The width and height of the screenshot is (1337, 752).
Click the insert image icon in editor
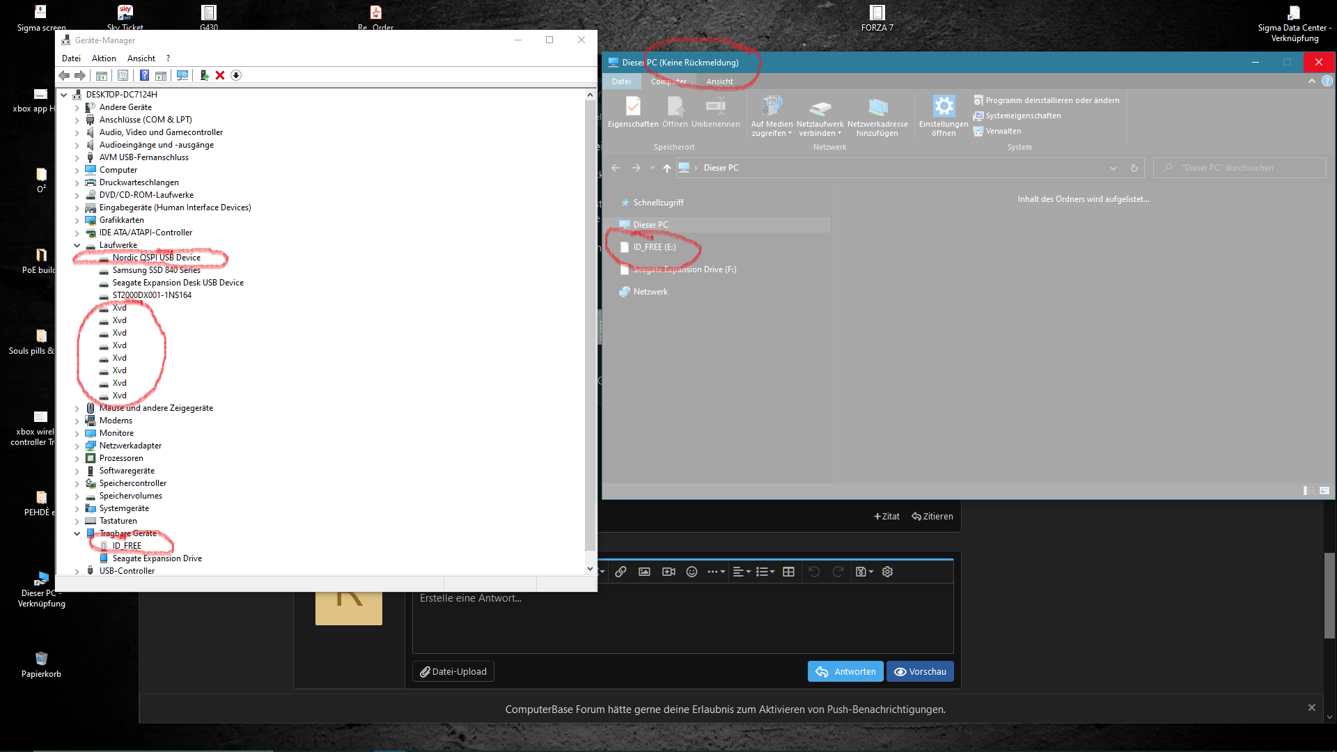(644, 572)
